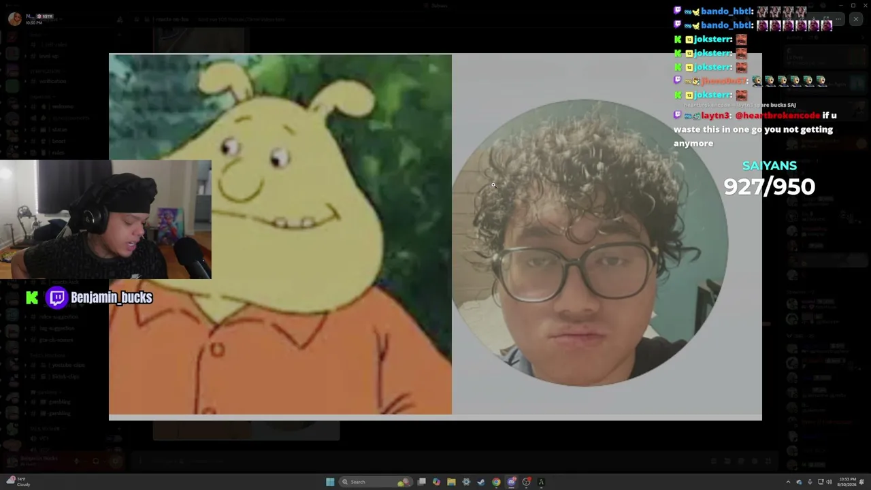The height and width of the screenshot is (490, 871).
Task: Open the OneDrive cloud tray icon
Action: click(x=799, y=482)
